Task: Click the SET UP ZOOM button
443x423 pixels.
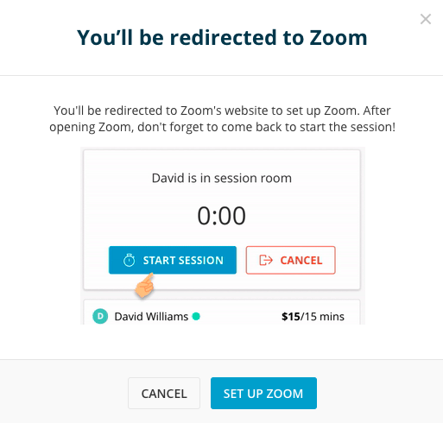Action: click(x=263, y=393)
